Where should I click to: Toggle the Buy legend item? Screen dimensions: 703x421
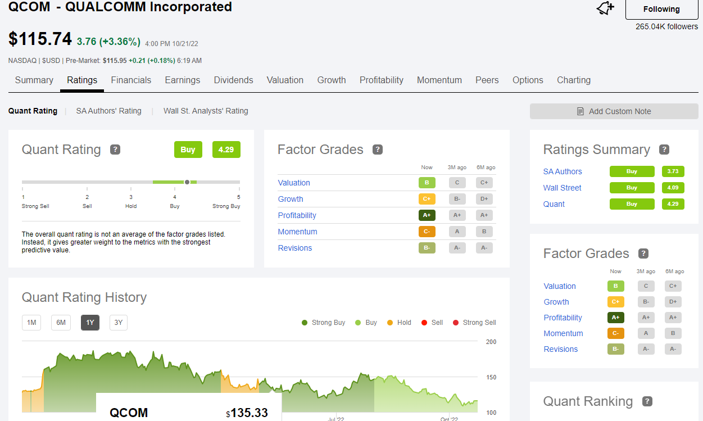coord(366,323)
